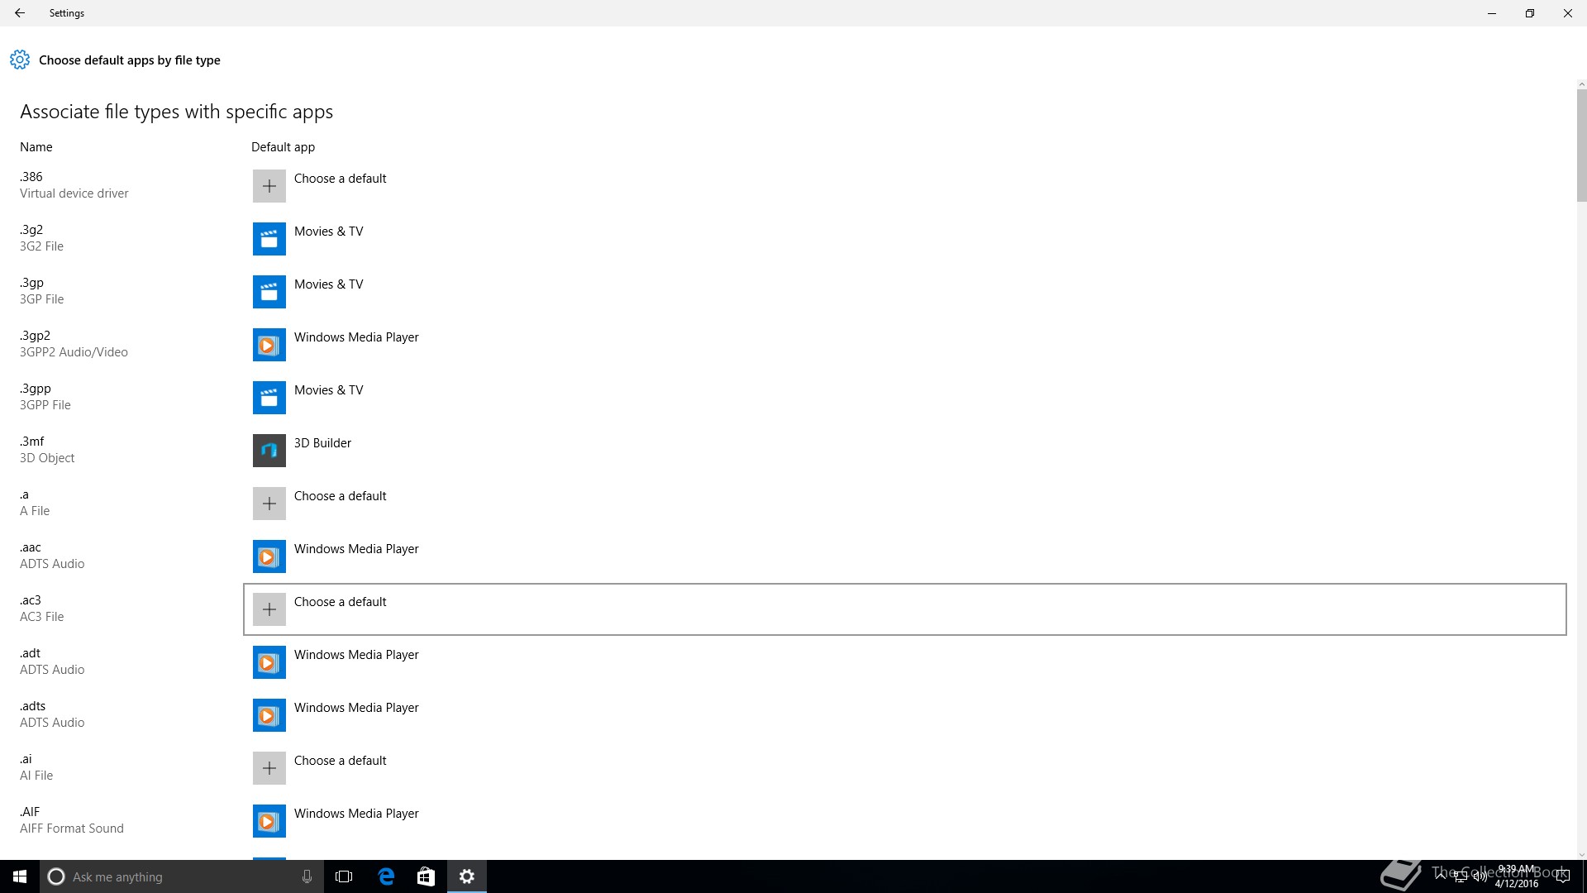1587x893 pixels.
Task: Open Task View from the taskbar
Action: pos(344,876)
